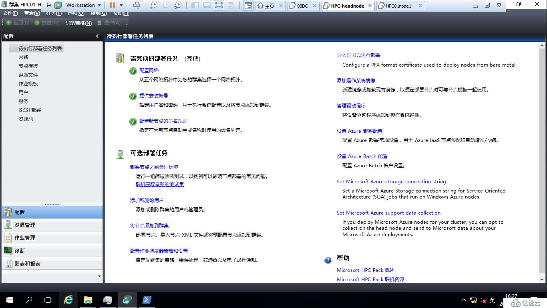Viewport: 547px width, 308px height.
Task: Select 镜像文件 in configuration tree
Action: point(28,75)
